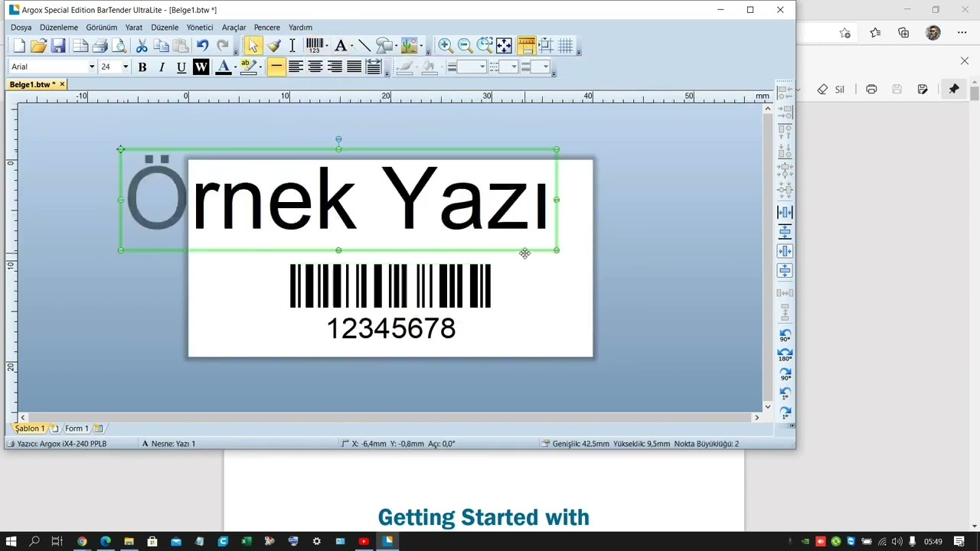
Task: Align text left
Action: (296, 67)
